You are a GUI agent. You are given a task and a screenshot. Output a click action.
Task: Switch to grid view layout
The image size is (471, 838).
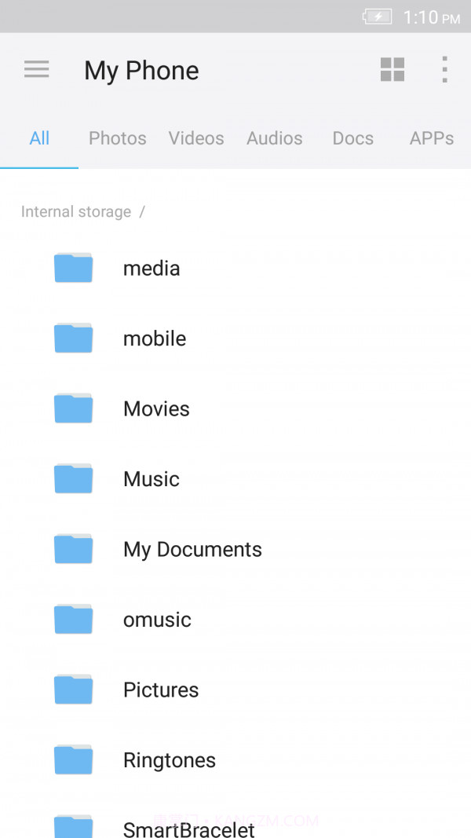[392, 69]
